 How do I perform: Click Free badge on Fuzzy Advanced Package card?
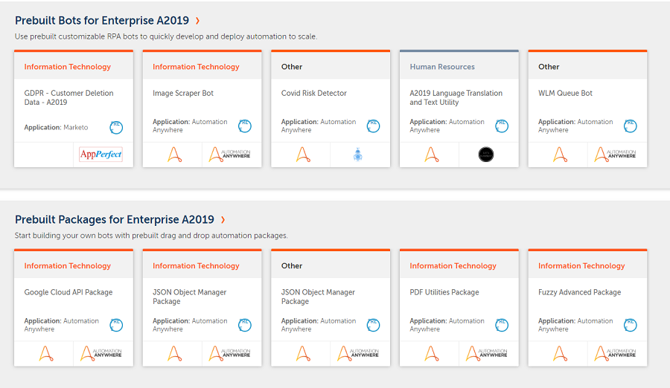[x=631, y=325]
